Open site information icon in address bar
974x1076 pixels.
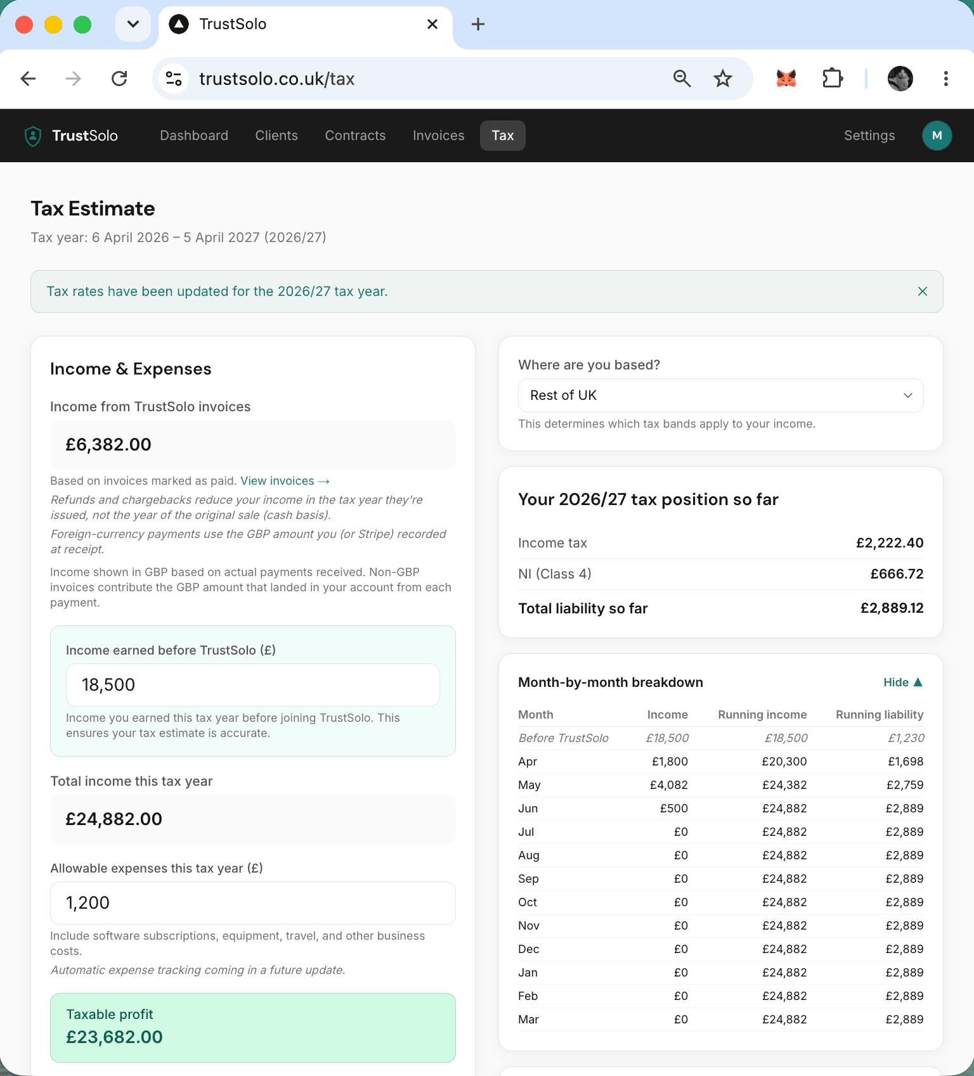[174, 79]
